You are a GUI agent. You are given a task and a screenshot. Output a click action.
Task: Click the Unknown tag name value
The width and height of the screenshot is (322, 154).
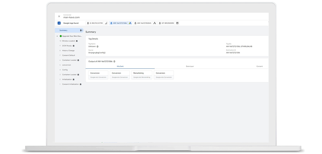tap(92, 47)
